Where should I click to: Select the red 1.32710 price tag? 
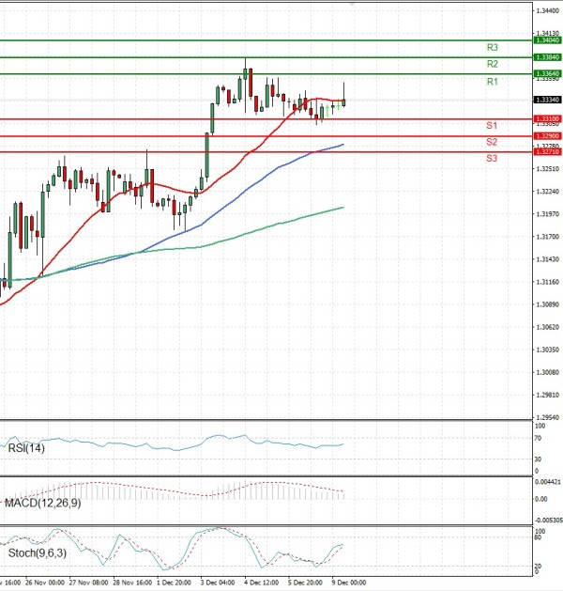[547, 151]
